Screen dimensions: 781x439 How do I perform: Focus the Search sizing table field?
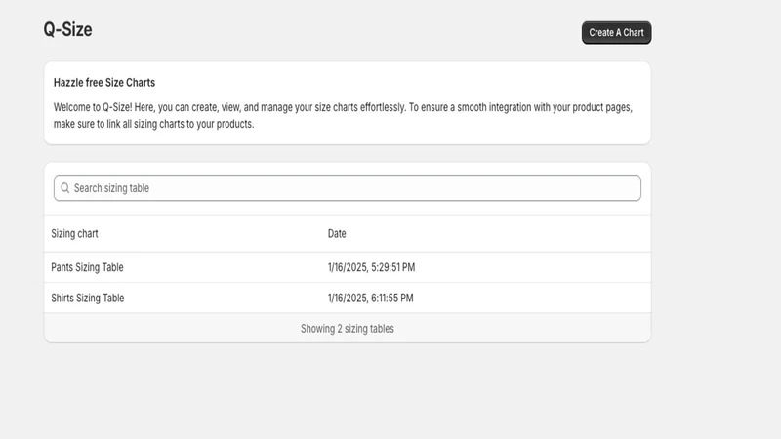(x=348, y=188)
